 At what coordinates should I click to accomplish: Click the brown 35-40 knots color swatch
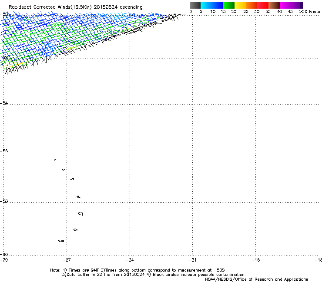click(274, 5)
